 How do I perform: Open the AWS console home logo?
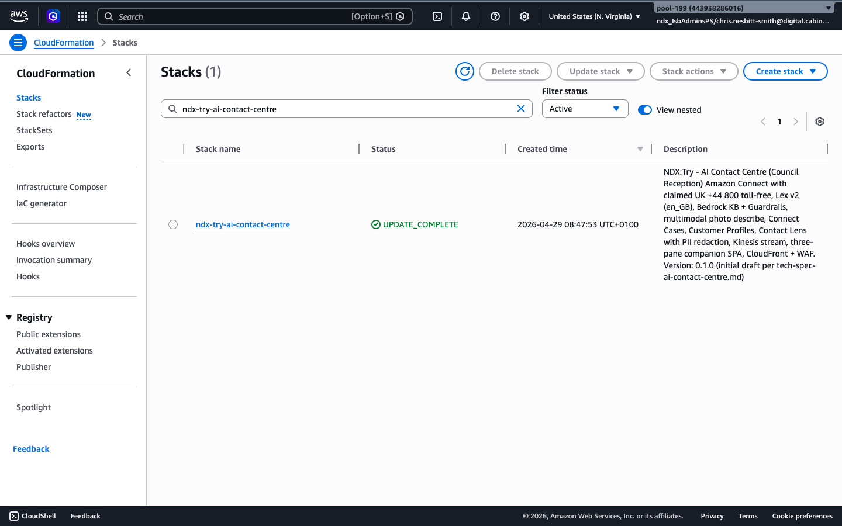(x=19, y=16)
